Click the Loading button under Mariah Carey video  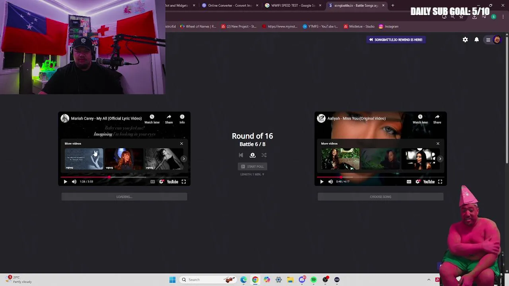pyautogui.click(x=124, y=197)
